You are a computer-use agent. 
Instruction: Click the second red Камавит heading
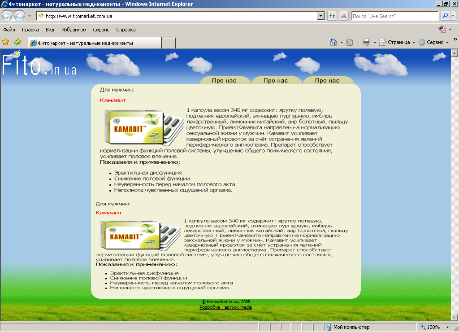click(x=108, y=213)
